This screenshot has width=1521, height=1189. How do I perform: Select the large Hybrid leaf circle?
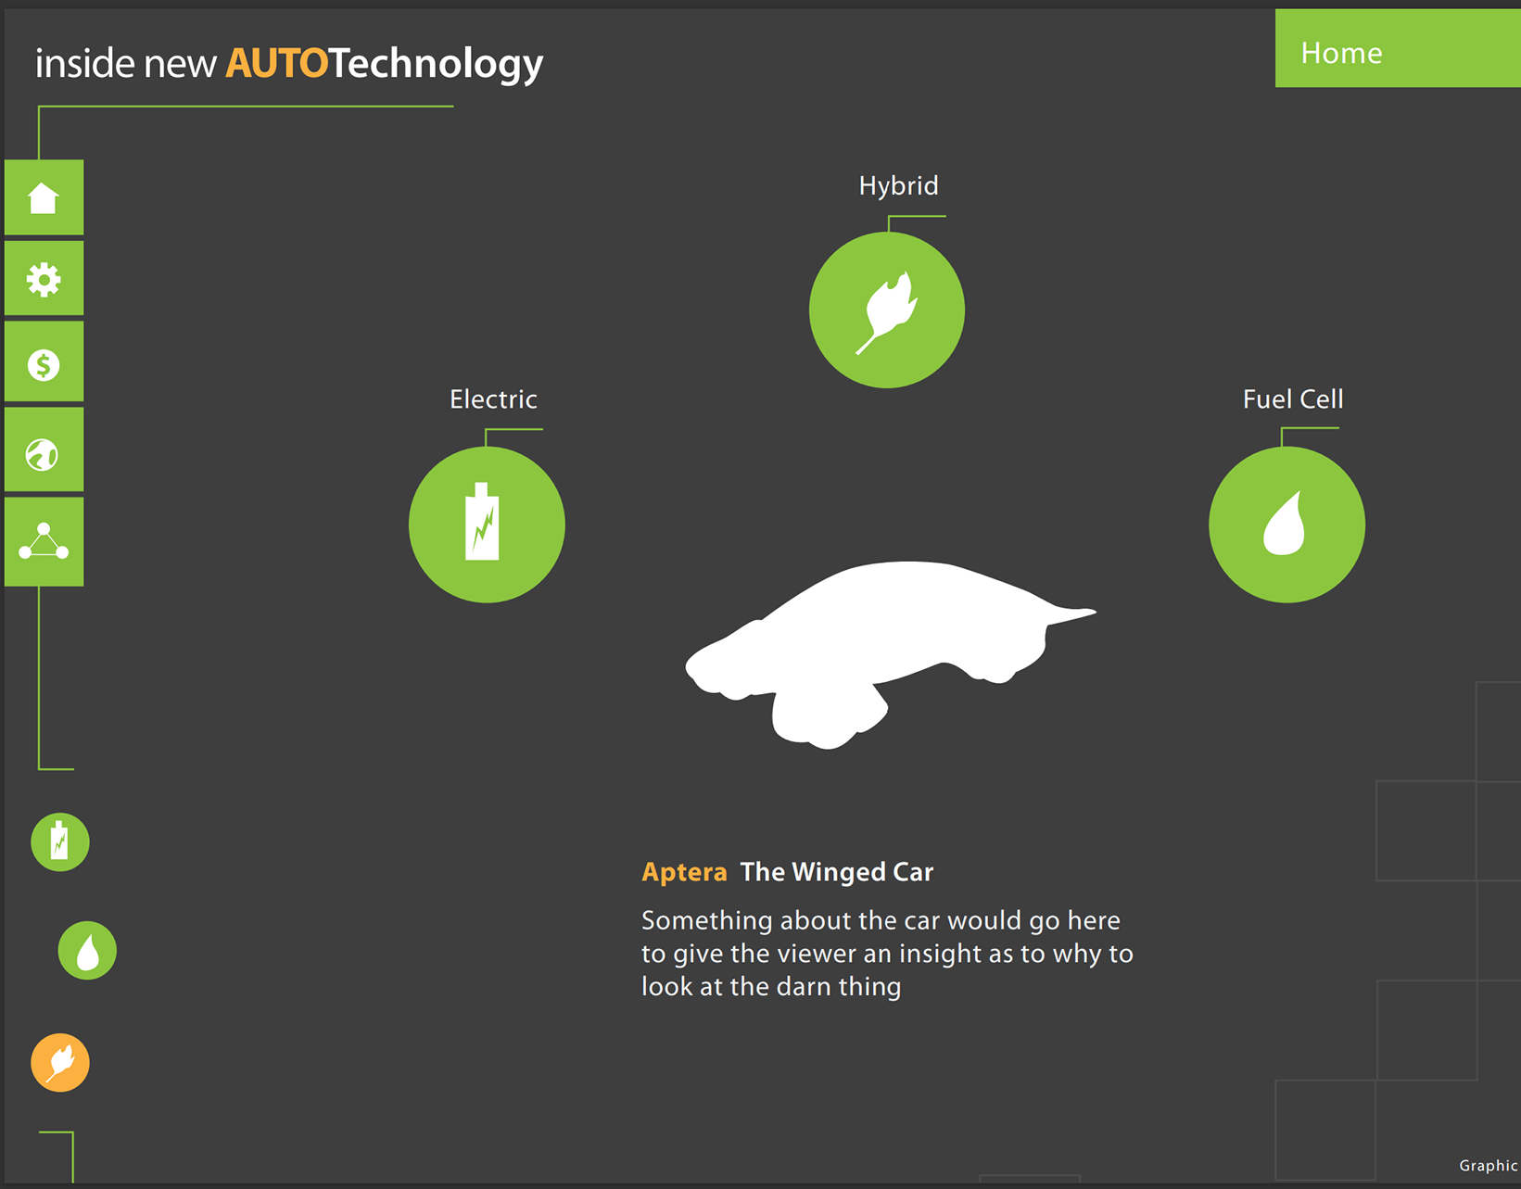click(887, 310)
